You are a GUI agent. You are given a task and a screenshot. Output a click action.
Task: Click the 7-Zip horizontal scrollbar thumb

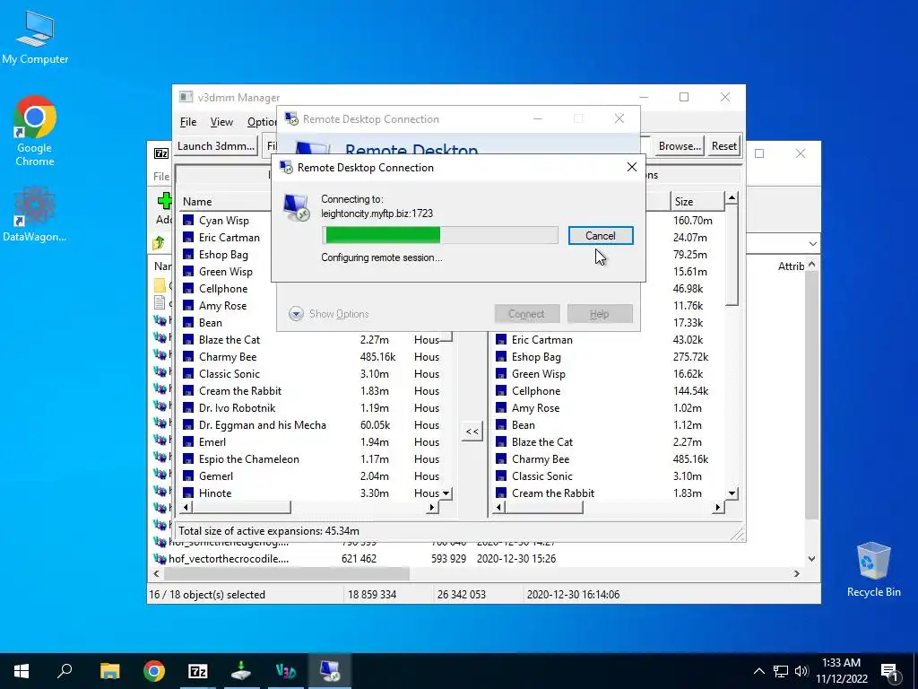pos(286,573)
